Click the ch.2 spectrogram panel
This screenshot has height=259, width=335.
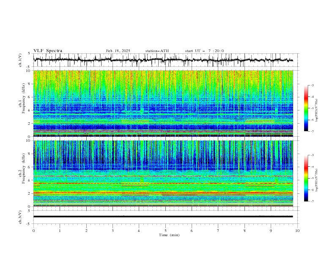tap(163, 174)
